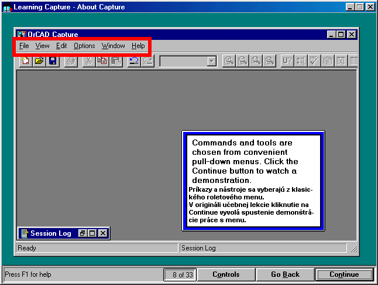The image size is (378, 285).
Task: Click the Cut scissors icon
Action: pyautogui.click(x=89, y=61)
